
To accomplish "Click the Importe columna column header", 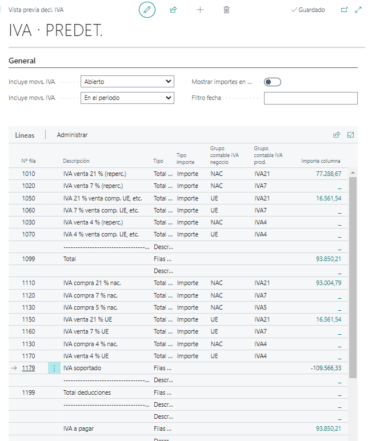I will (321, 161).
